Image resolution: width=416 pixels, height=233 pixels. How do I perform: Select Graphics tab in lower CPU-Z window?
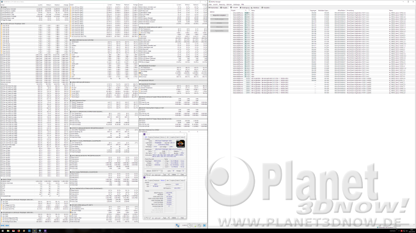click(173, 180)
